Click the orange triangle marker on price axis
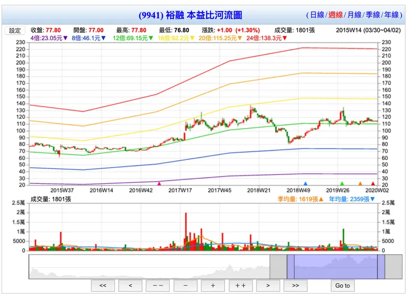 coord(360,184)
